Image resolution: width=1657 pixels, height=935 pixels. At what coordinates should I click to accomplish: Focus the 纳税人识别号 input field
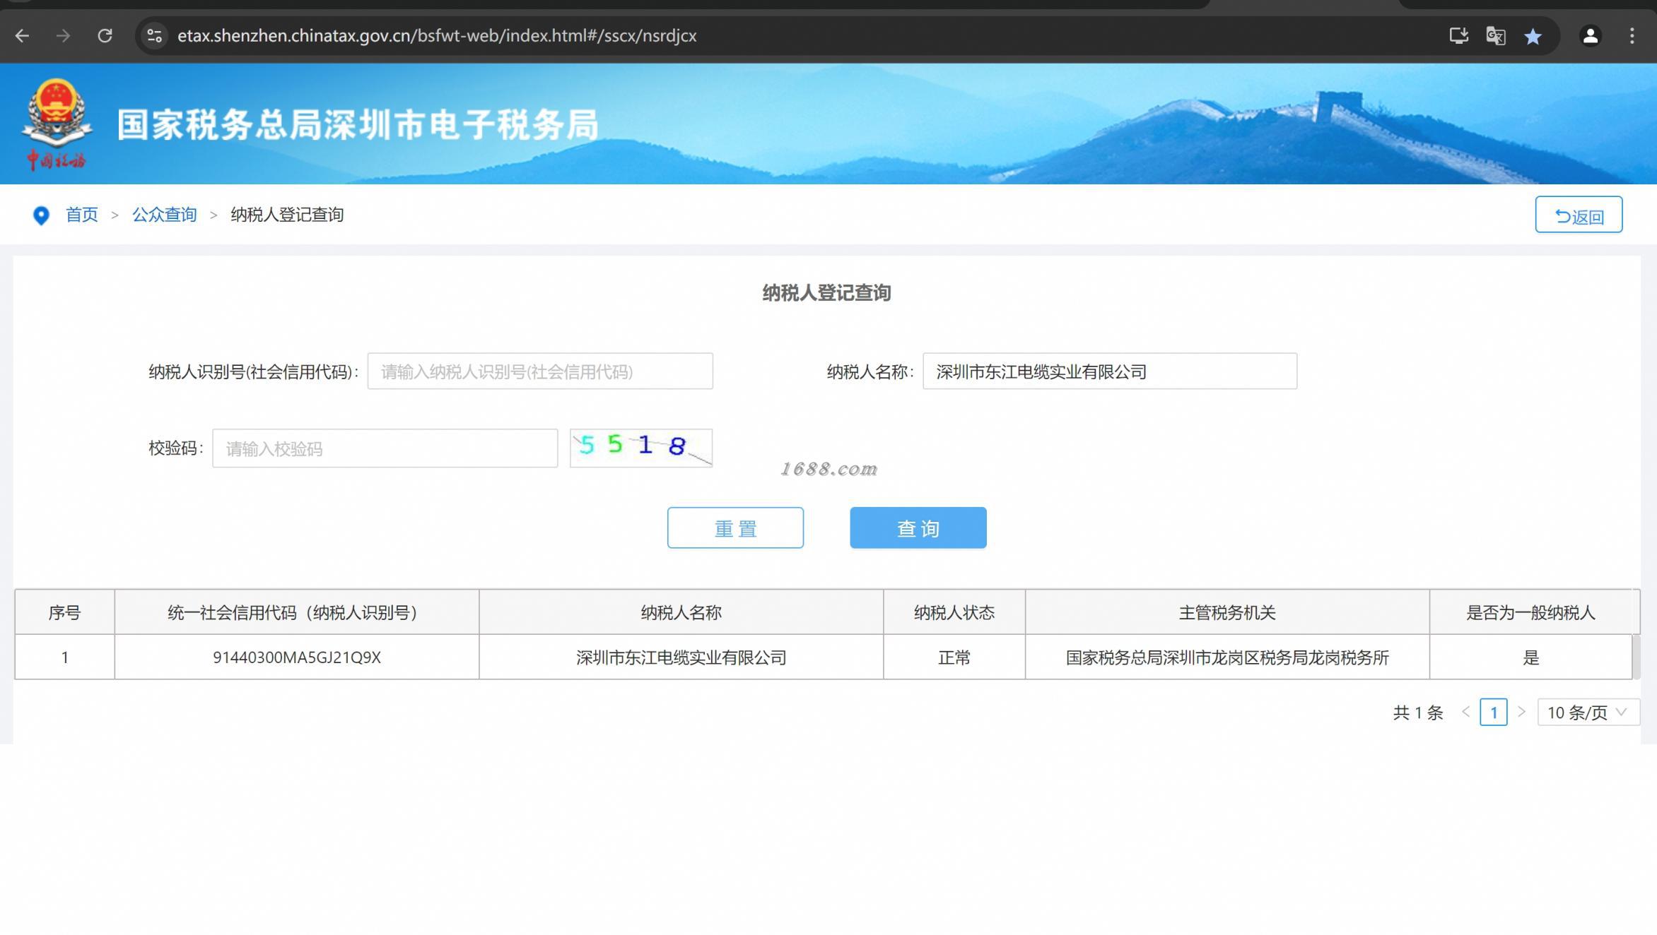tap(540, 371)
